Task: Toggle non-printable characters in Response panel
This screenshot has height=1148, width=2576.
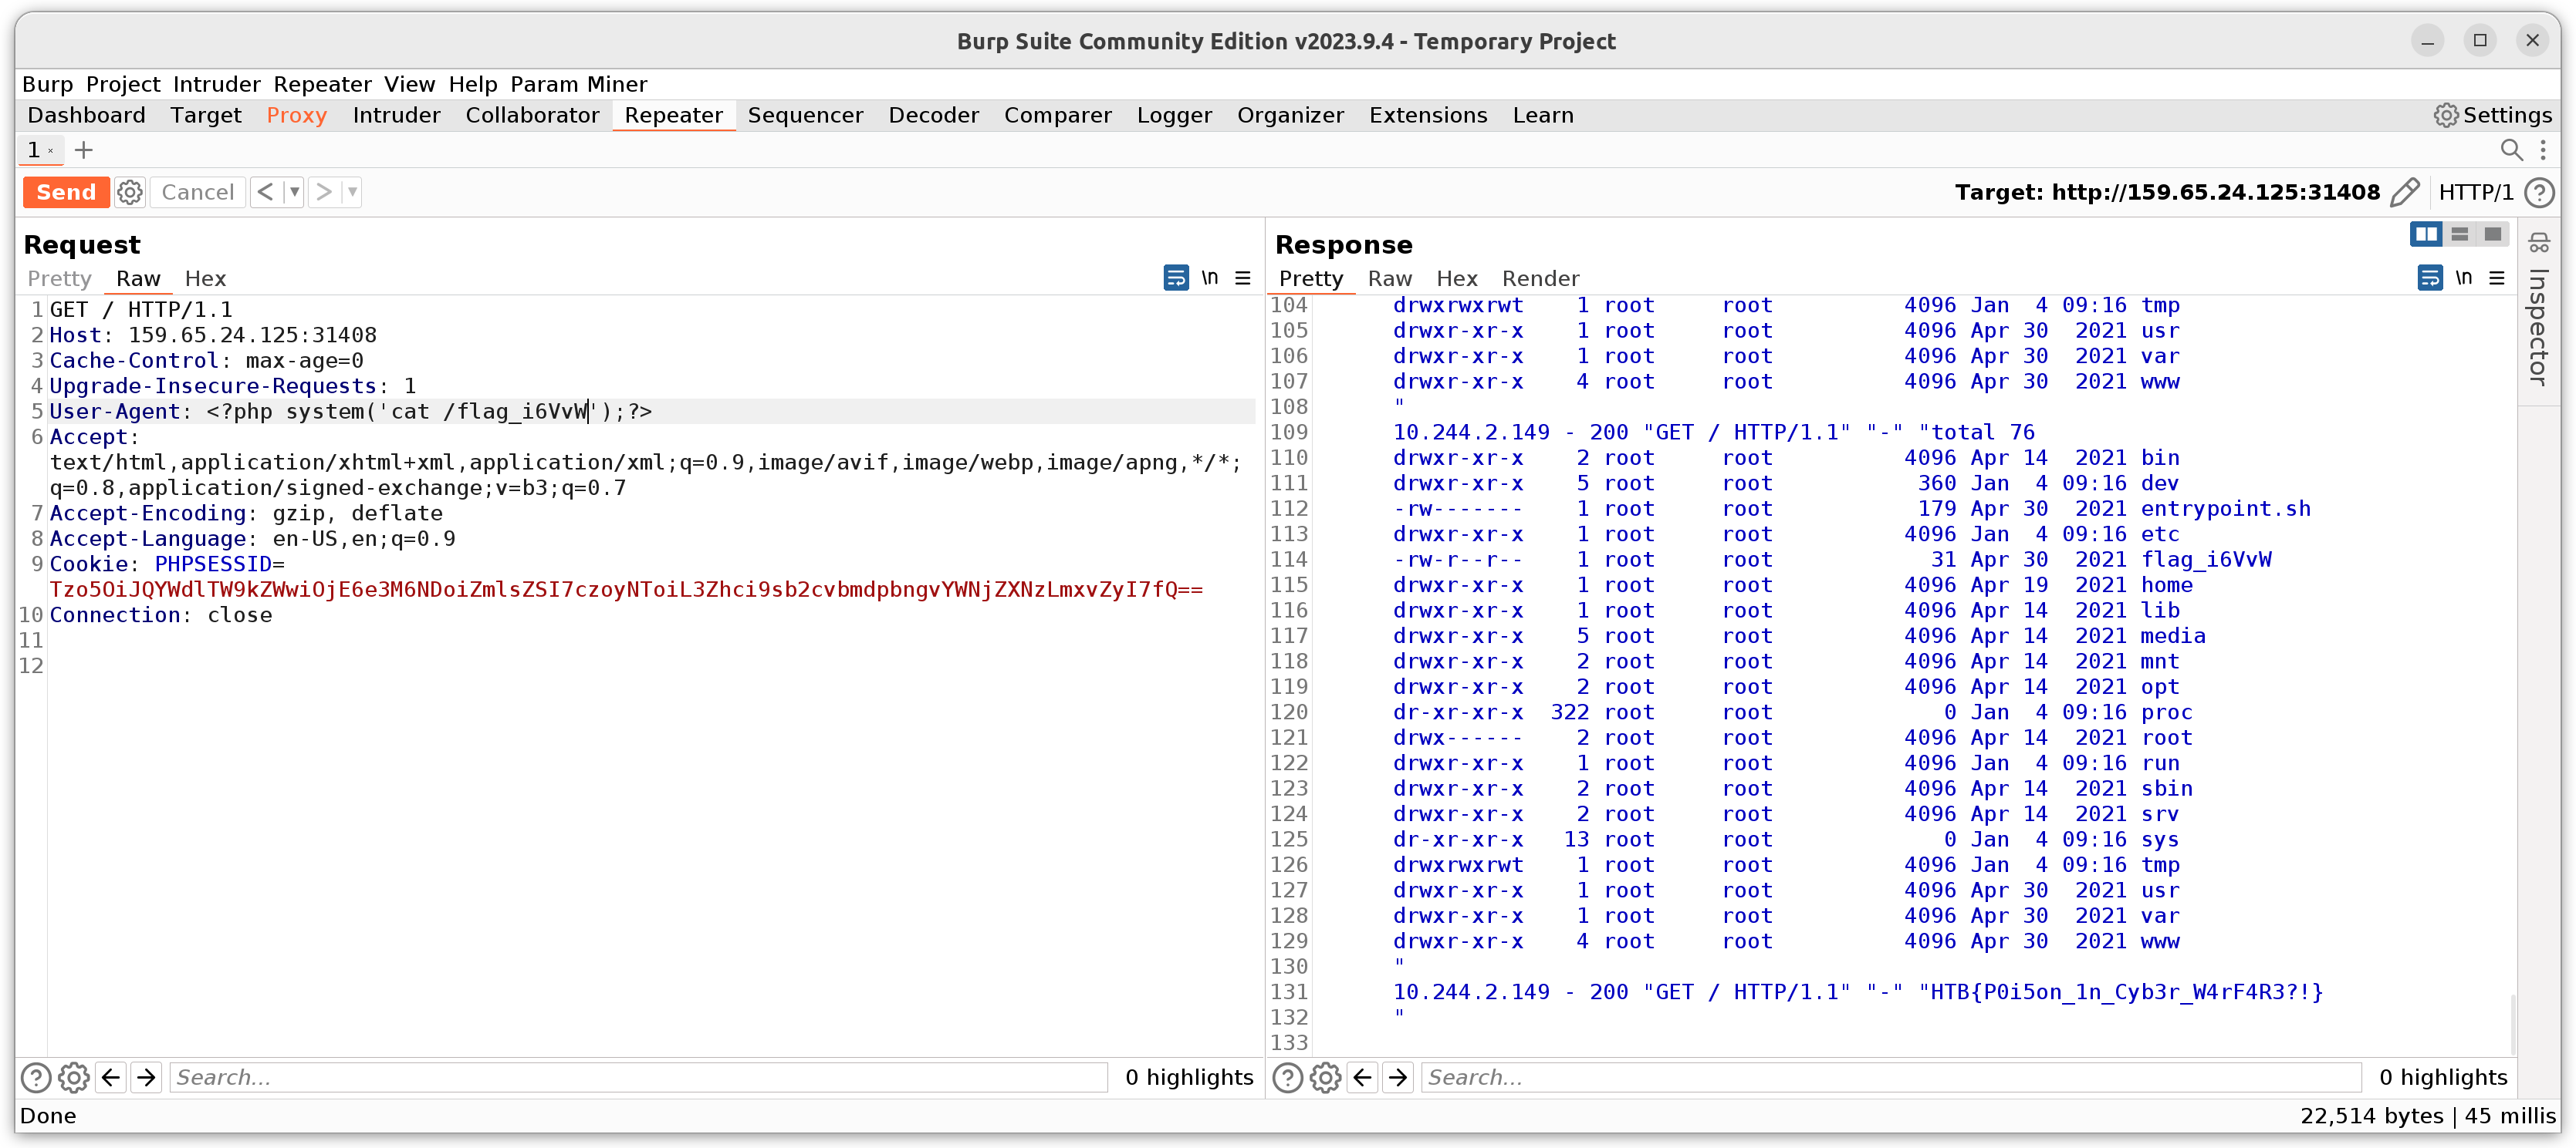Action: coord(2464,278)
